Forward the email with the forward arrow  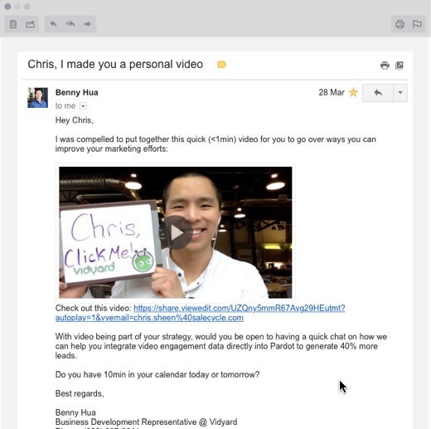click(x=88, y=24)
